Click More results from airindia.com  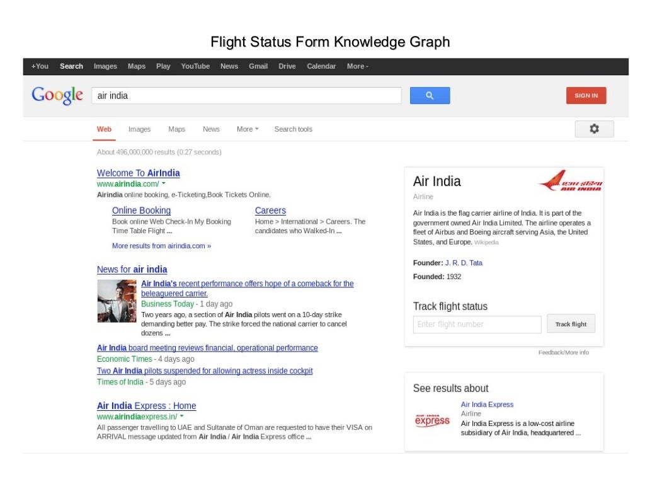coord(161,246)
